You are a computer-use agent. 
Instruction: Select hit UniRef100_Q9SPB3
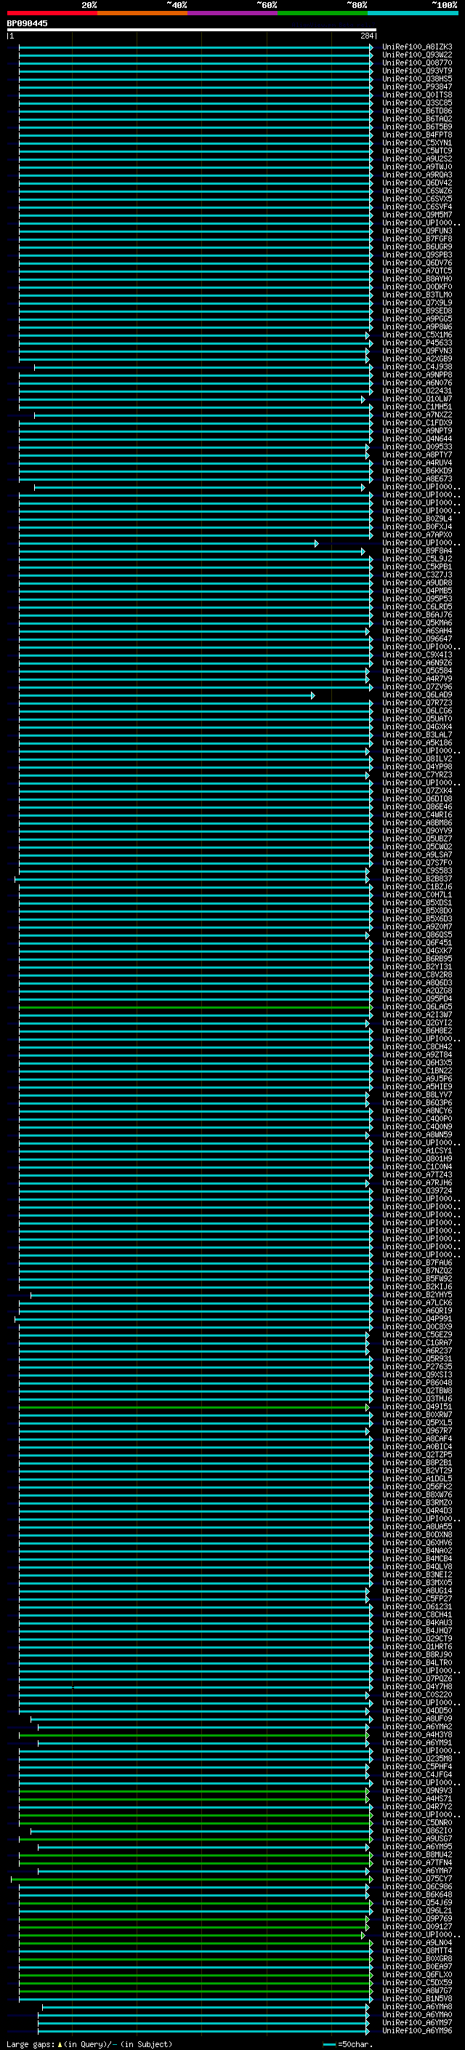click(417, 255)
